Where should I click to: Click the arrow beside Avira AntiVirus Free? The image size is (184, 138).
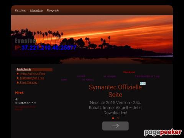18,74
